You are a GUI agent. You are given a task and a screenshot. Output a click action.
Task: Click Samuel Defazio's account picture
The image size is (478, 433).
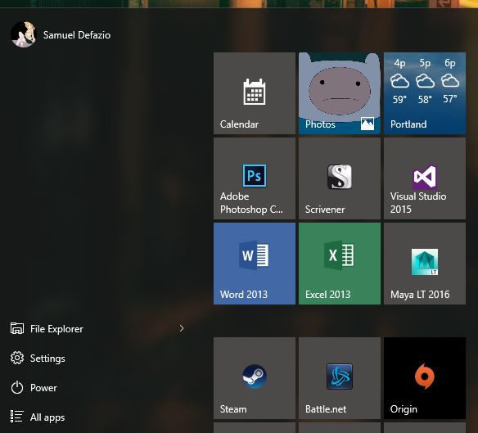pyautogui.click(x=24, y=34)
